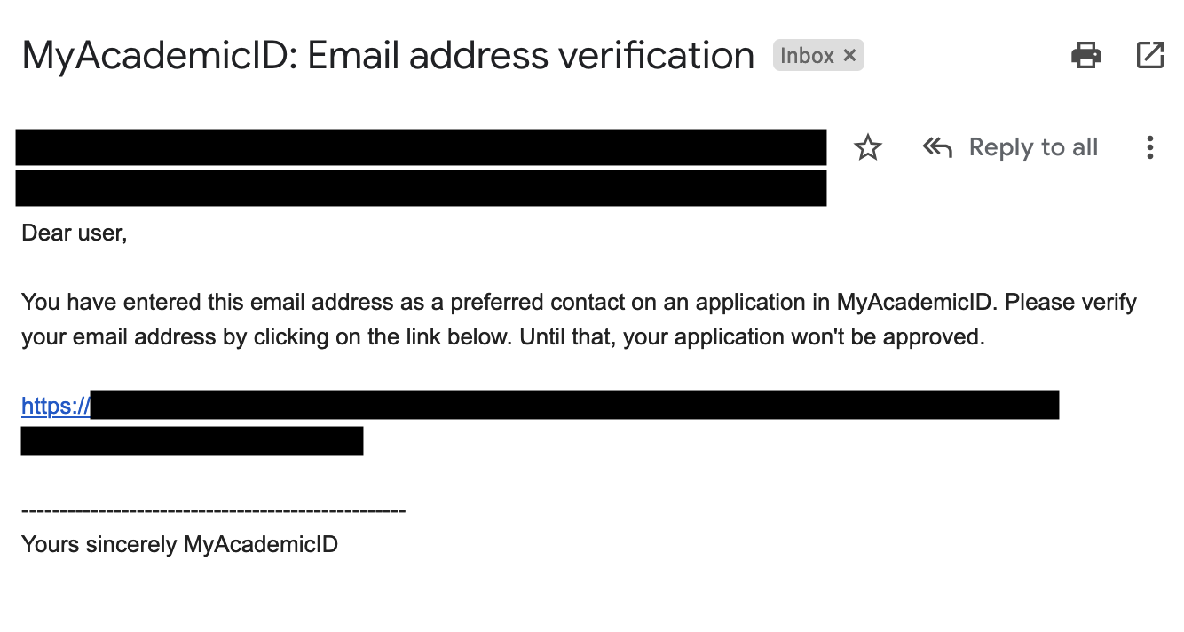Image resolution: width=1184 pixels, height=632 pixels.
Task: Click the print all icon
Action: click(1086, 56)
